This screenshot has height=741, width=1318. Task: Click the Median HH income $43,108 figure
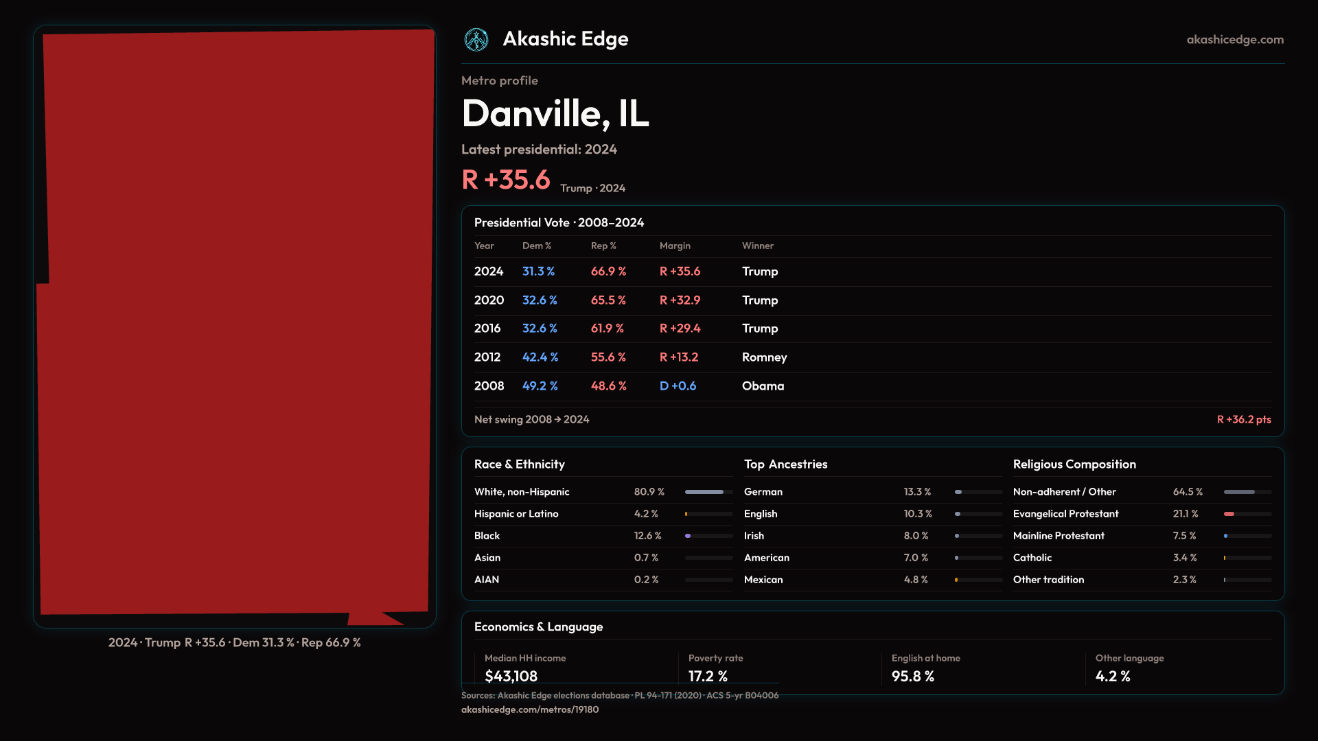[511, 676]
